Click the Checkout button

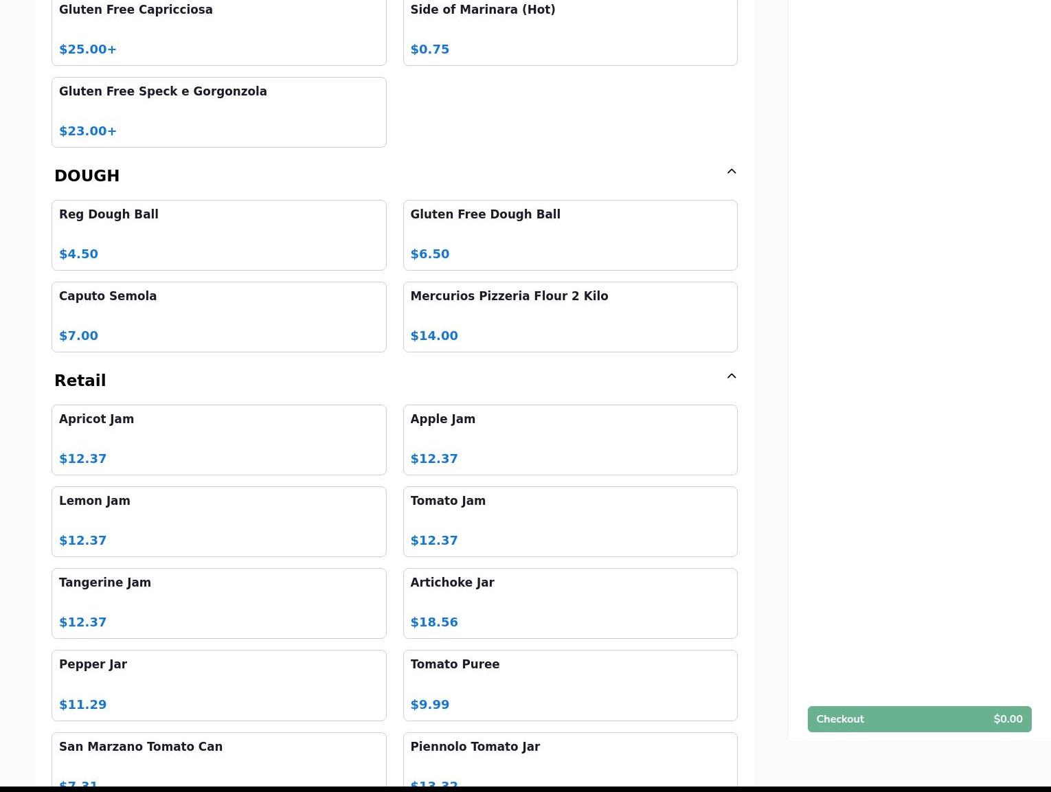coord(919,719)
